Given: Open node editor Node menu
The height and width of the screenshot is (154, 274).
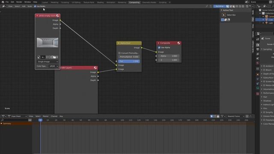Looking at the screenshot, I should (x=30, y=6).
